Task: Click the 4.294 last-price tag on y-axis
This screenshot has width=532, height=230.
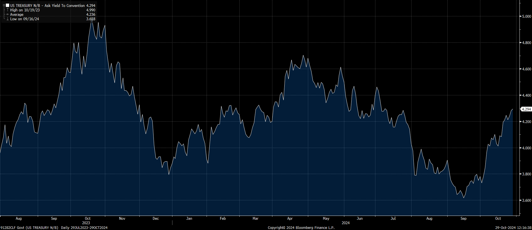Action: (526, 109)
